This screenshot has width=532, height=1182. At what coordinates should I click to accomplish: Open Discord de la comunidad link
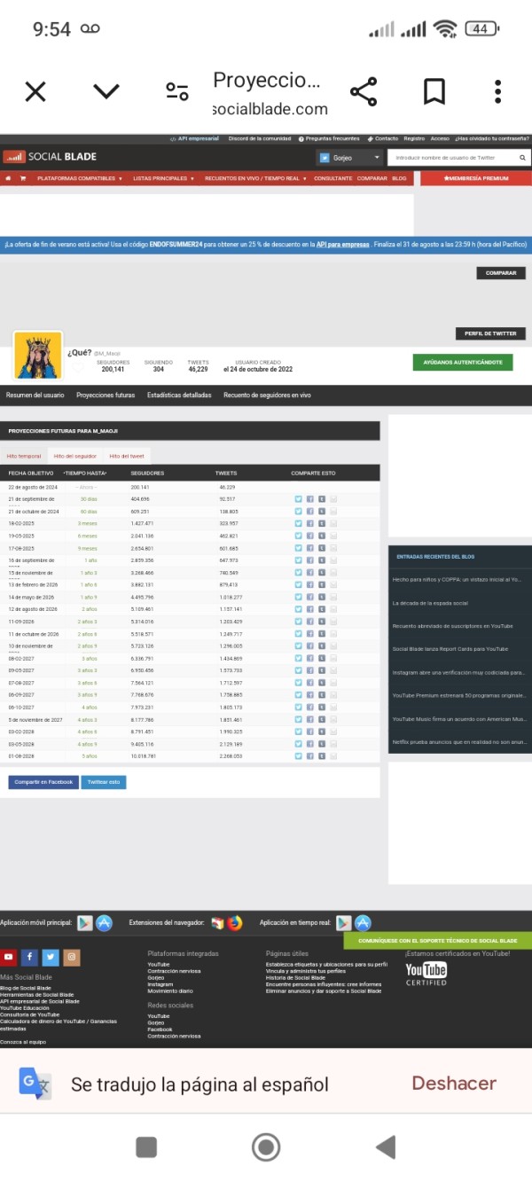click(x=260, y=138)
